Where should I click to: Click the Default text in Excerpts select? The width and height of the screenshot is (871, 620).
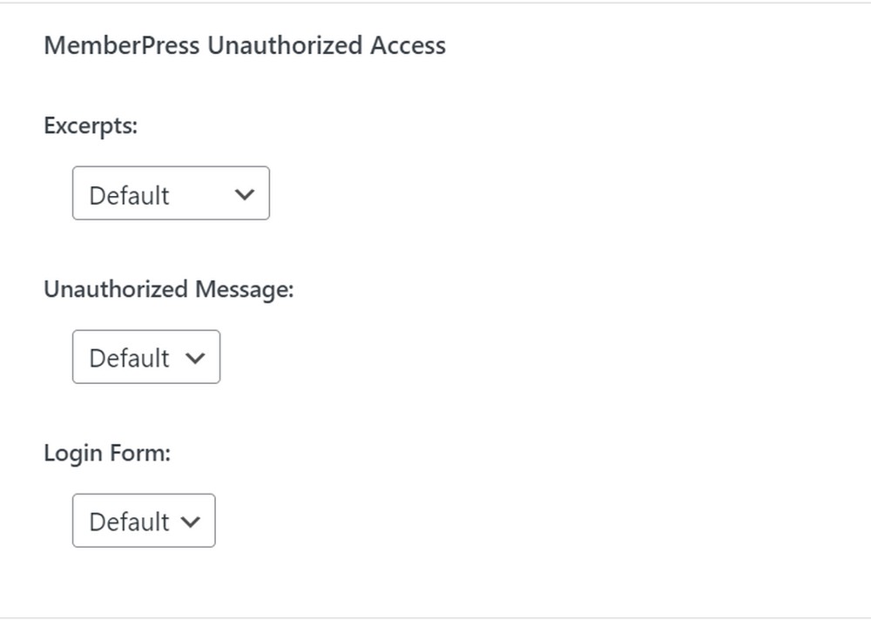click(129, 195)
